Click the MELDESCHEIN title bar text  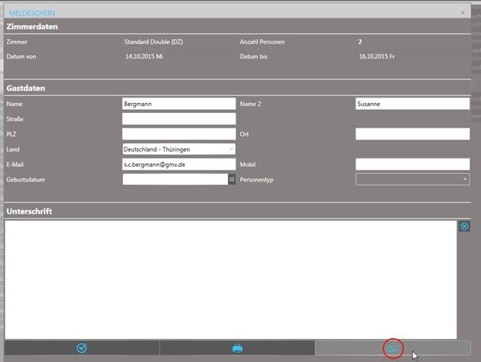pos(32,13)
